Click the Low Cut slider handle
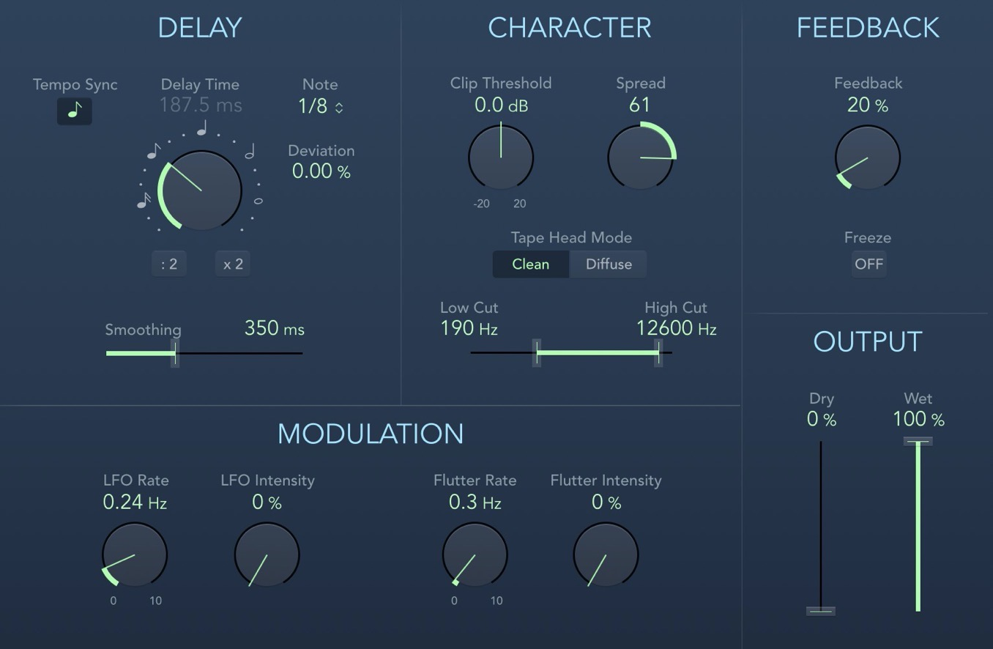The height and width of the screenshot is (649, 993). pyautogui.click(x=537, y=353)
